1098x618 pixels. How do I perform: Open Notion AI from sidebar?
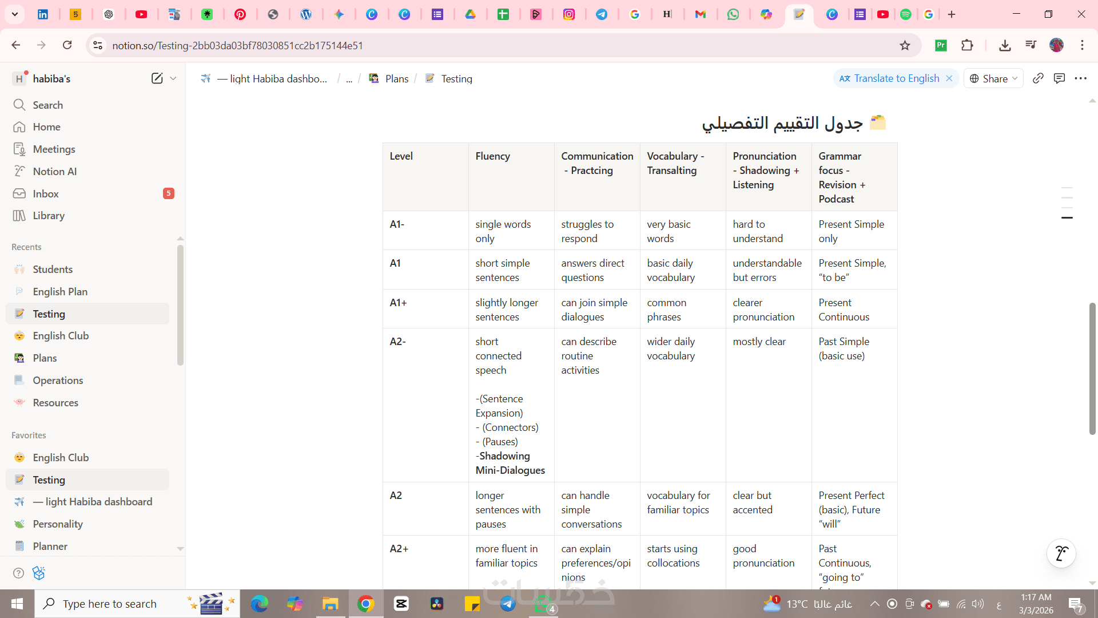click(x=54, y=171)
